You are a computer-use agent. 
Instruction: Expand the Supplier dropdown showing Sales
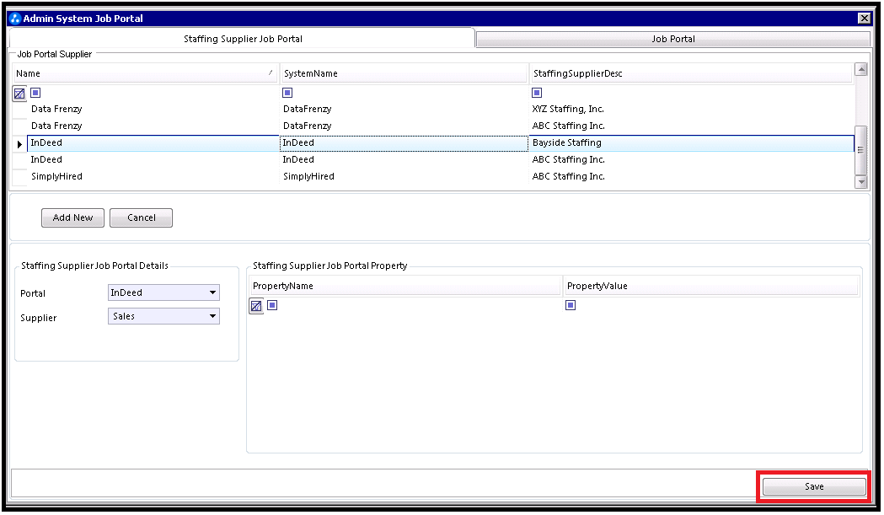(212, 317)
